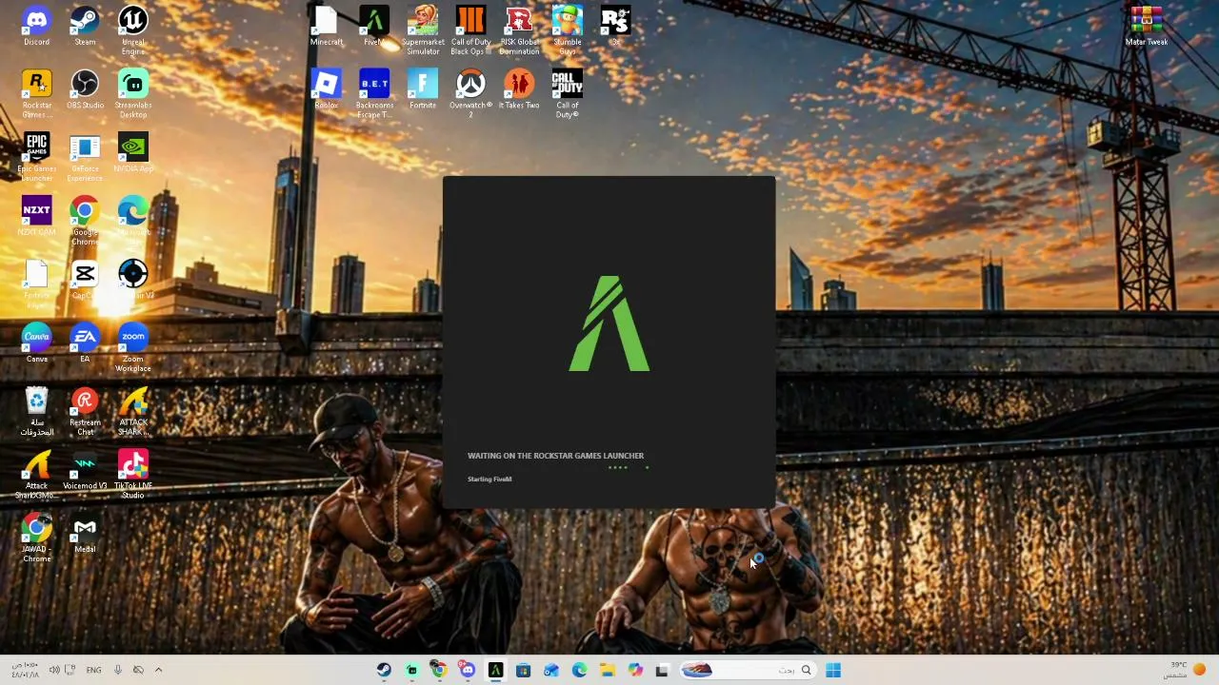Select the Epic Games Launcher icon
Image resolution: width=1219 pixels, height=685 pixels.
click(36, 158)
